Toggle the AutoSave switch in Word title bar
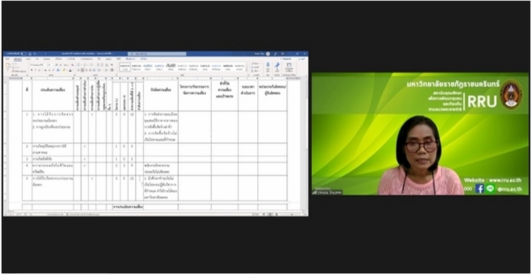 click(x=23, y=54)
